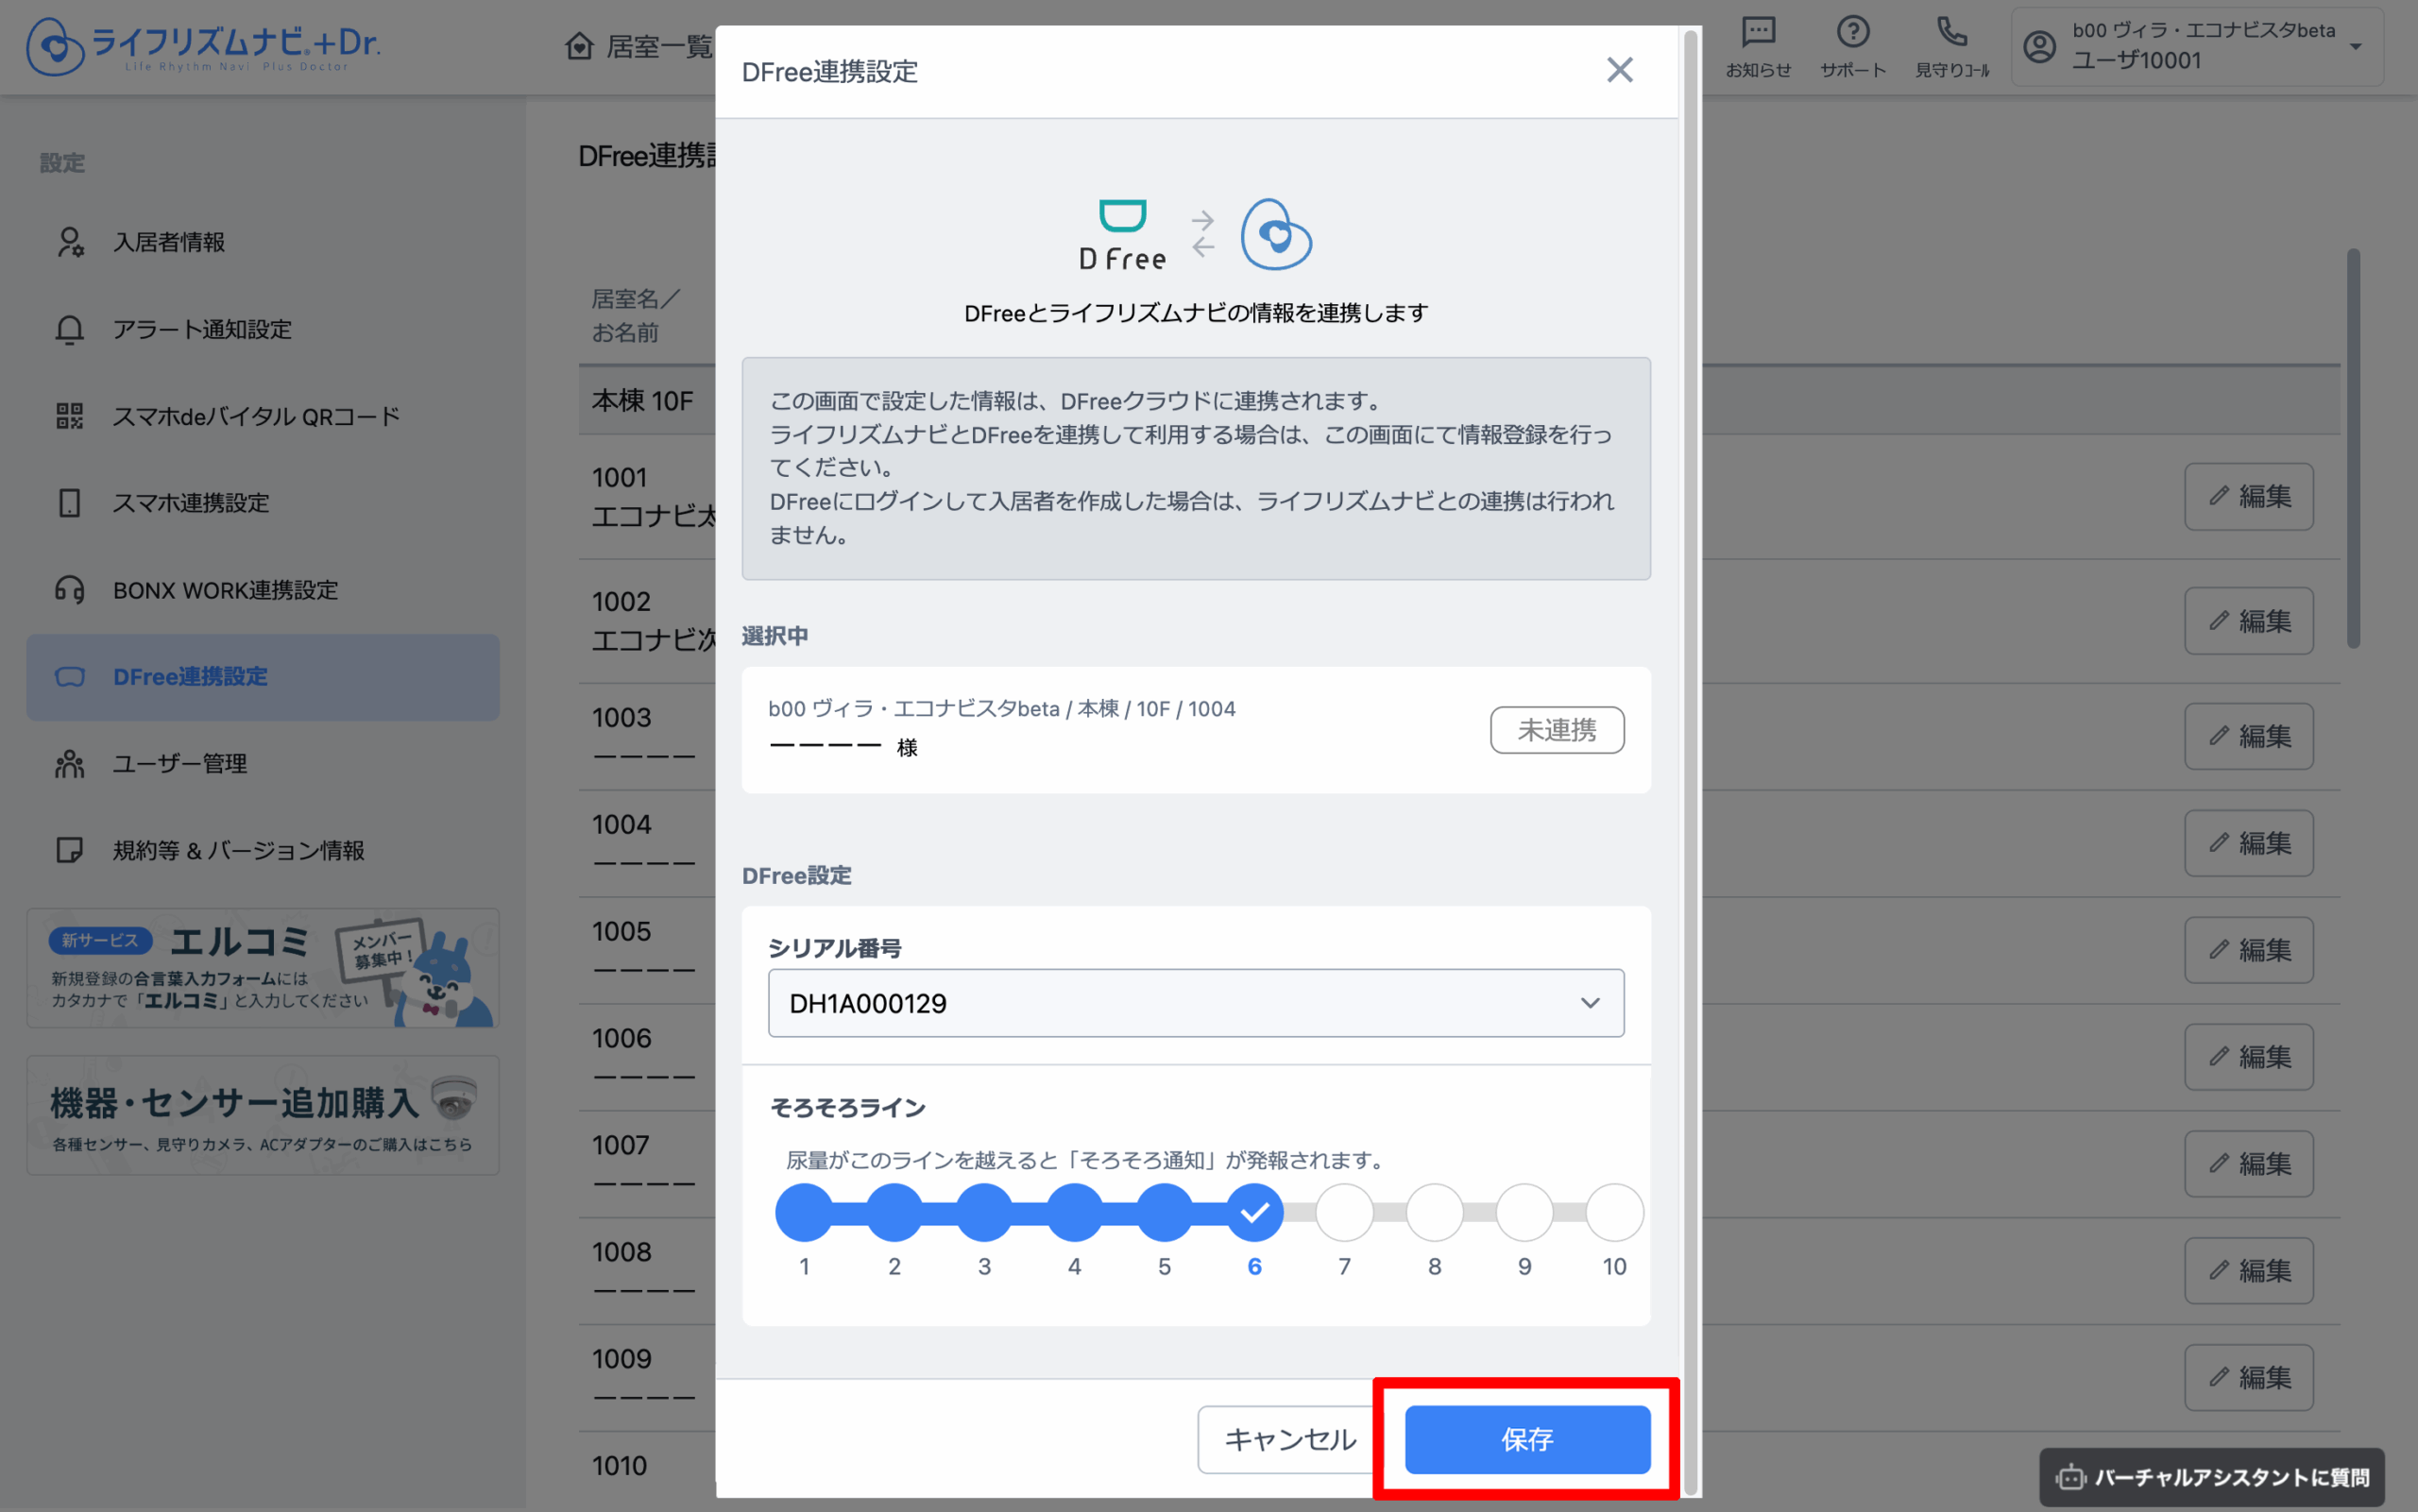
Task: Open the お知らせ notifications icon
Action: [x=1758, y=47]
